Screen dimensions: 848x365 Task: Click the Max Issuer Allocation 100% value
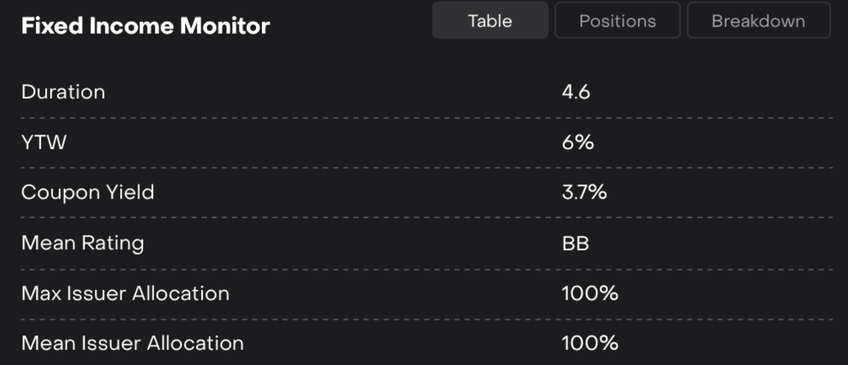(590, 294)
